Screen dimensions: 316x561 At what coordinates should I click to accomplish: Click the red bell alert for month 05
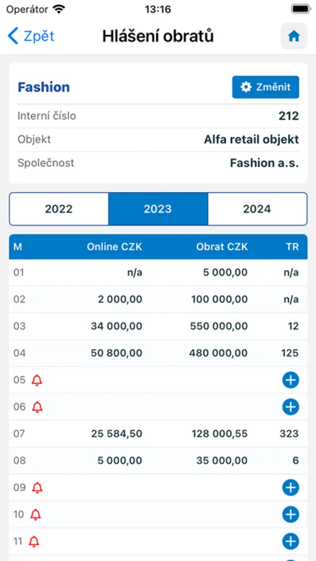tap(37, 380)
